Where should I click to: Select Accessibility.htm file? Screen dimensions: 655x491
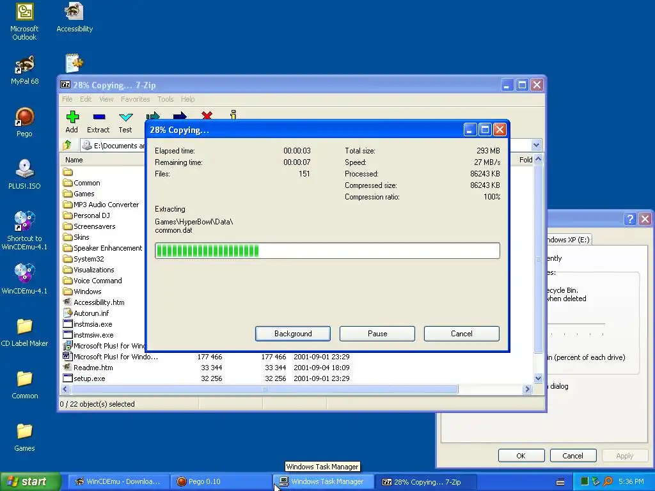coord(93,302)
